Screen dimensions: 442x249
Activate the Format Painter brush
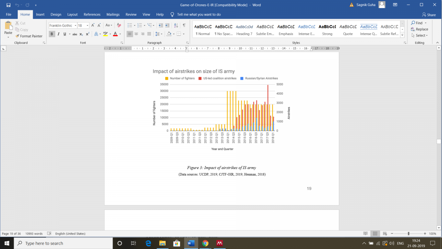pyautogui.click(x=29, y=36)
